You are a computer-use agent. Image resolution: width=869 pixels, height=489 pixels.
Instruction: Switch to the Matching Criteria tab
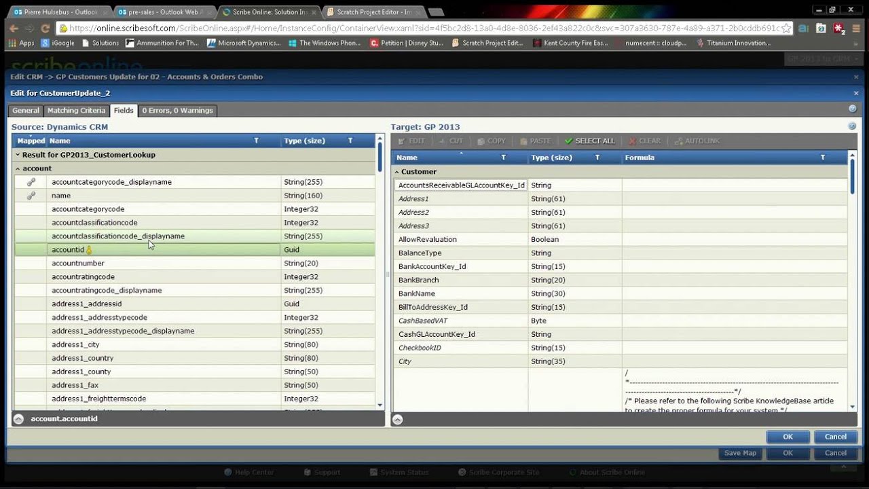[x=76, y=110]
